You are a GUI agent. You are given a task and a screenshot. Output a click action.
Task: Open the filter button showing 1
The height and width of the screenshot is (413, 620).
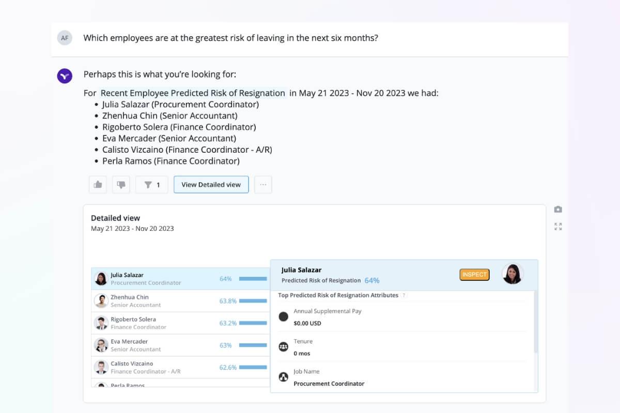pyautogui.click(x=152, y=185)
